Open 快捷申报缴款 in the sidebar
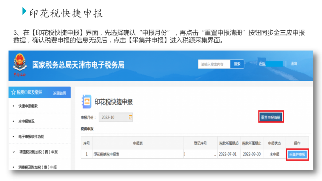 tap(28, 106)
